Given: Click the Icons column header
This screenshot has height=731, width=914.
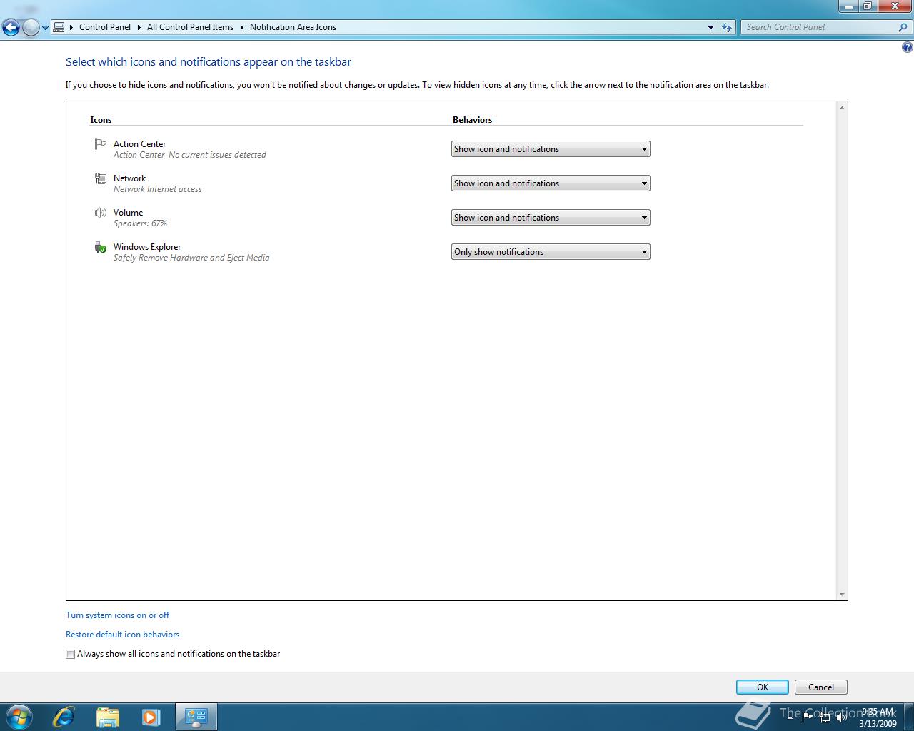Looking at the screenshot, I should point(101,120).
